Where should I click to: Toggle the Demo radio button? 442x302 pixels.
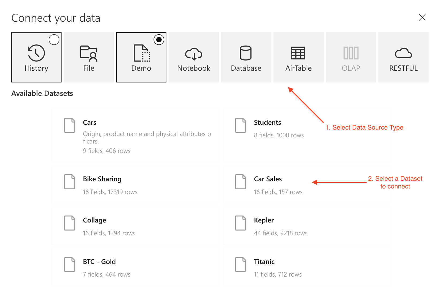[x=159, y=40]
